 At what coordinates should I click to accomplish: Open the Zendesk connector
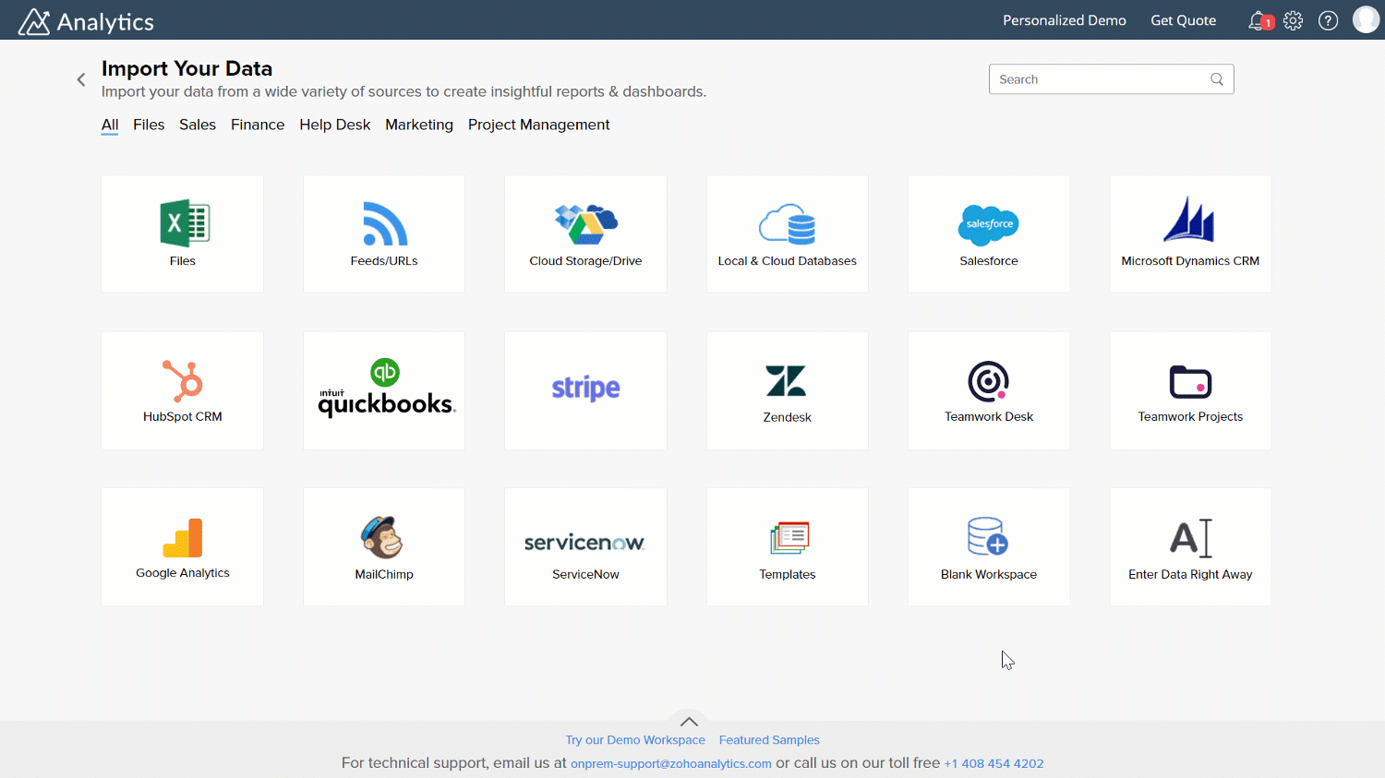(788, 390)
